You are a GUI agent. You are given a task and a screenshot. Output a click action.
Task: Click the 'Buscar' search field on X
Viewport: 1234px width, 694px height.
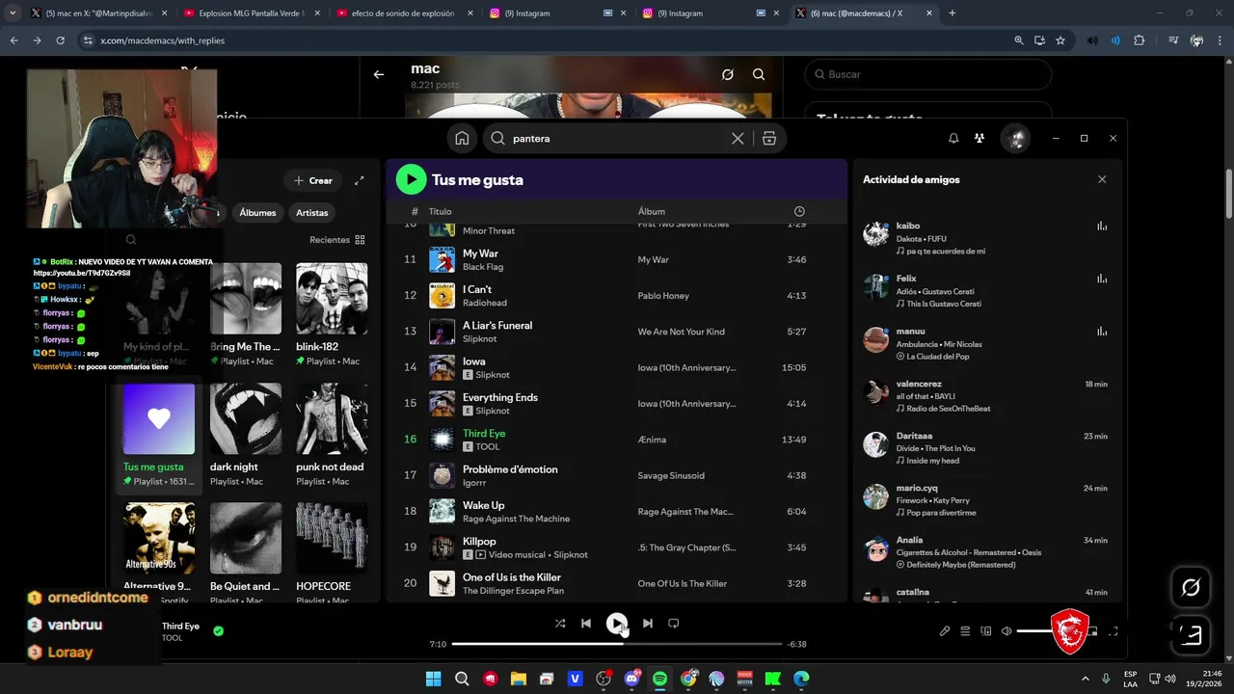(x=927, y=74)
